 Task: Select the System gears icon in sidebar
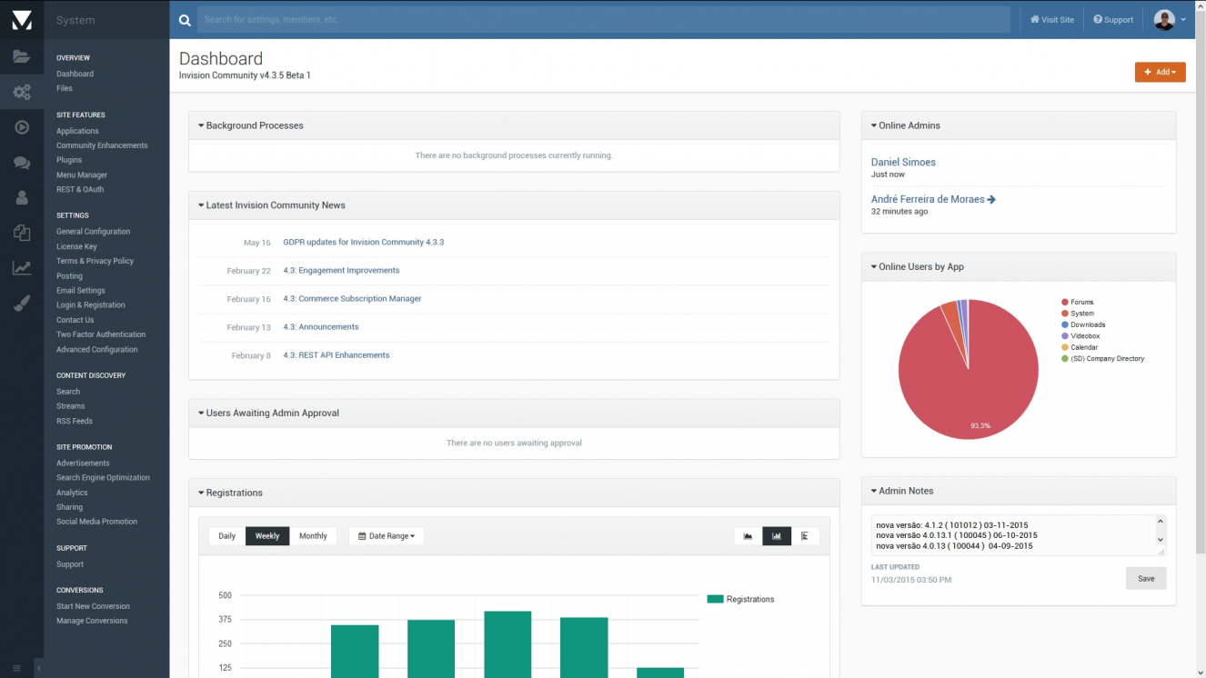tap(22, 92)
